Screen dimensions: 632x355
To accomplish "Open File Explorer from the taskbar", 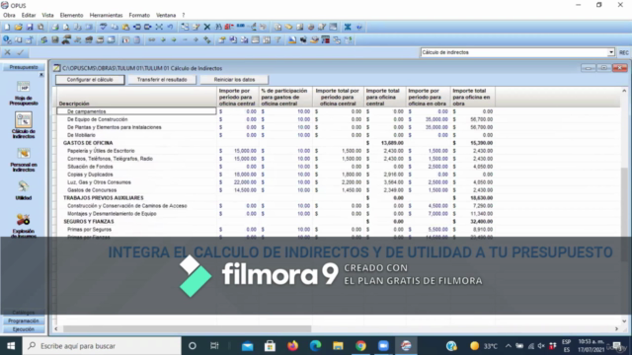I will (x=338, y=346).
